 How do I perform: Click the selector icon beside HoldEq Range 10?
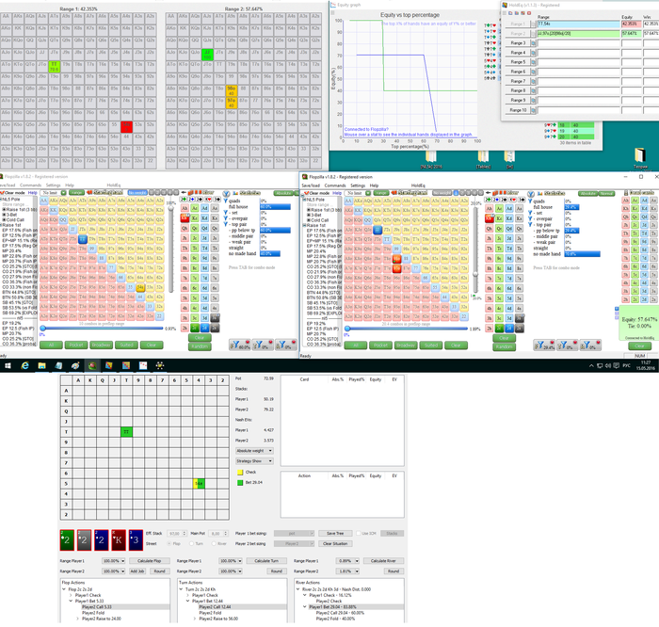tap(534, 110)
